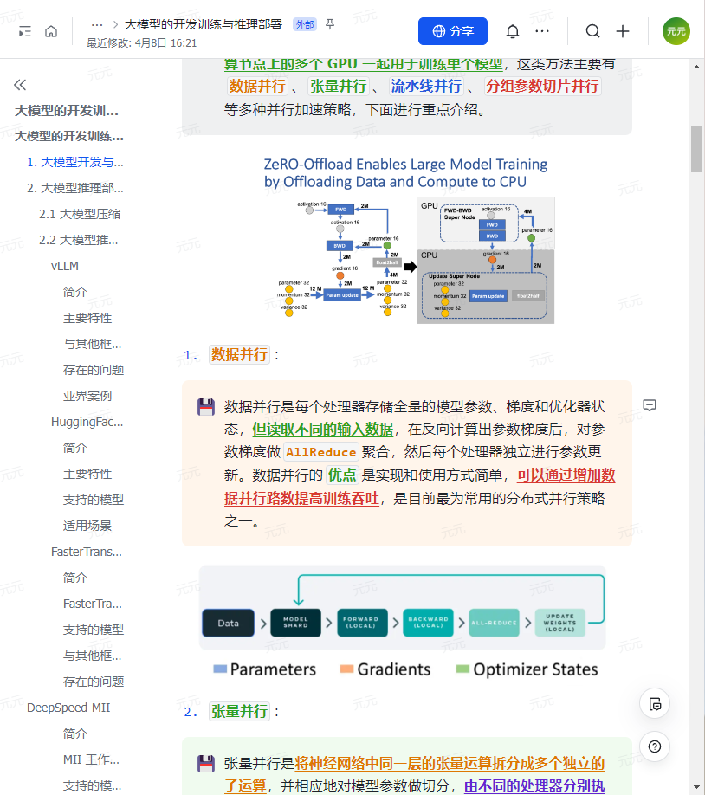
Task: Click the 张量并行 heading text
Action: (x=239, y=711)
